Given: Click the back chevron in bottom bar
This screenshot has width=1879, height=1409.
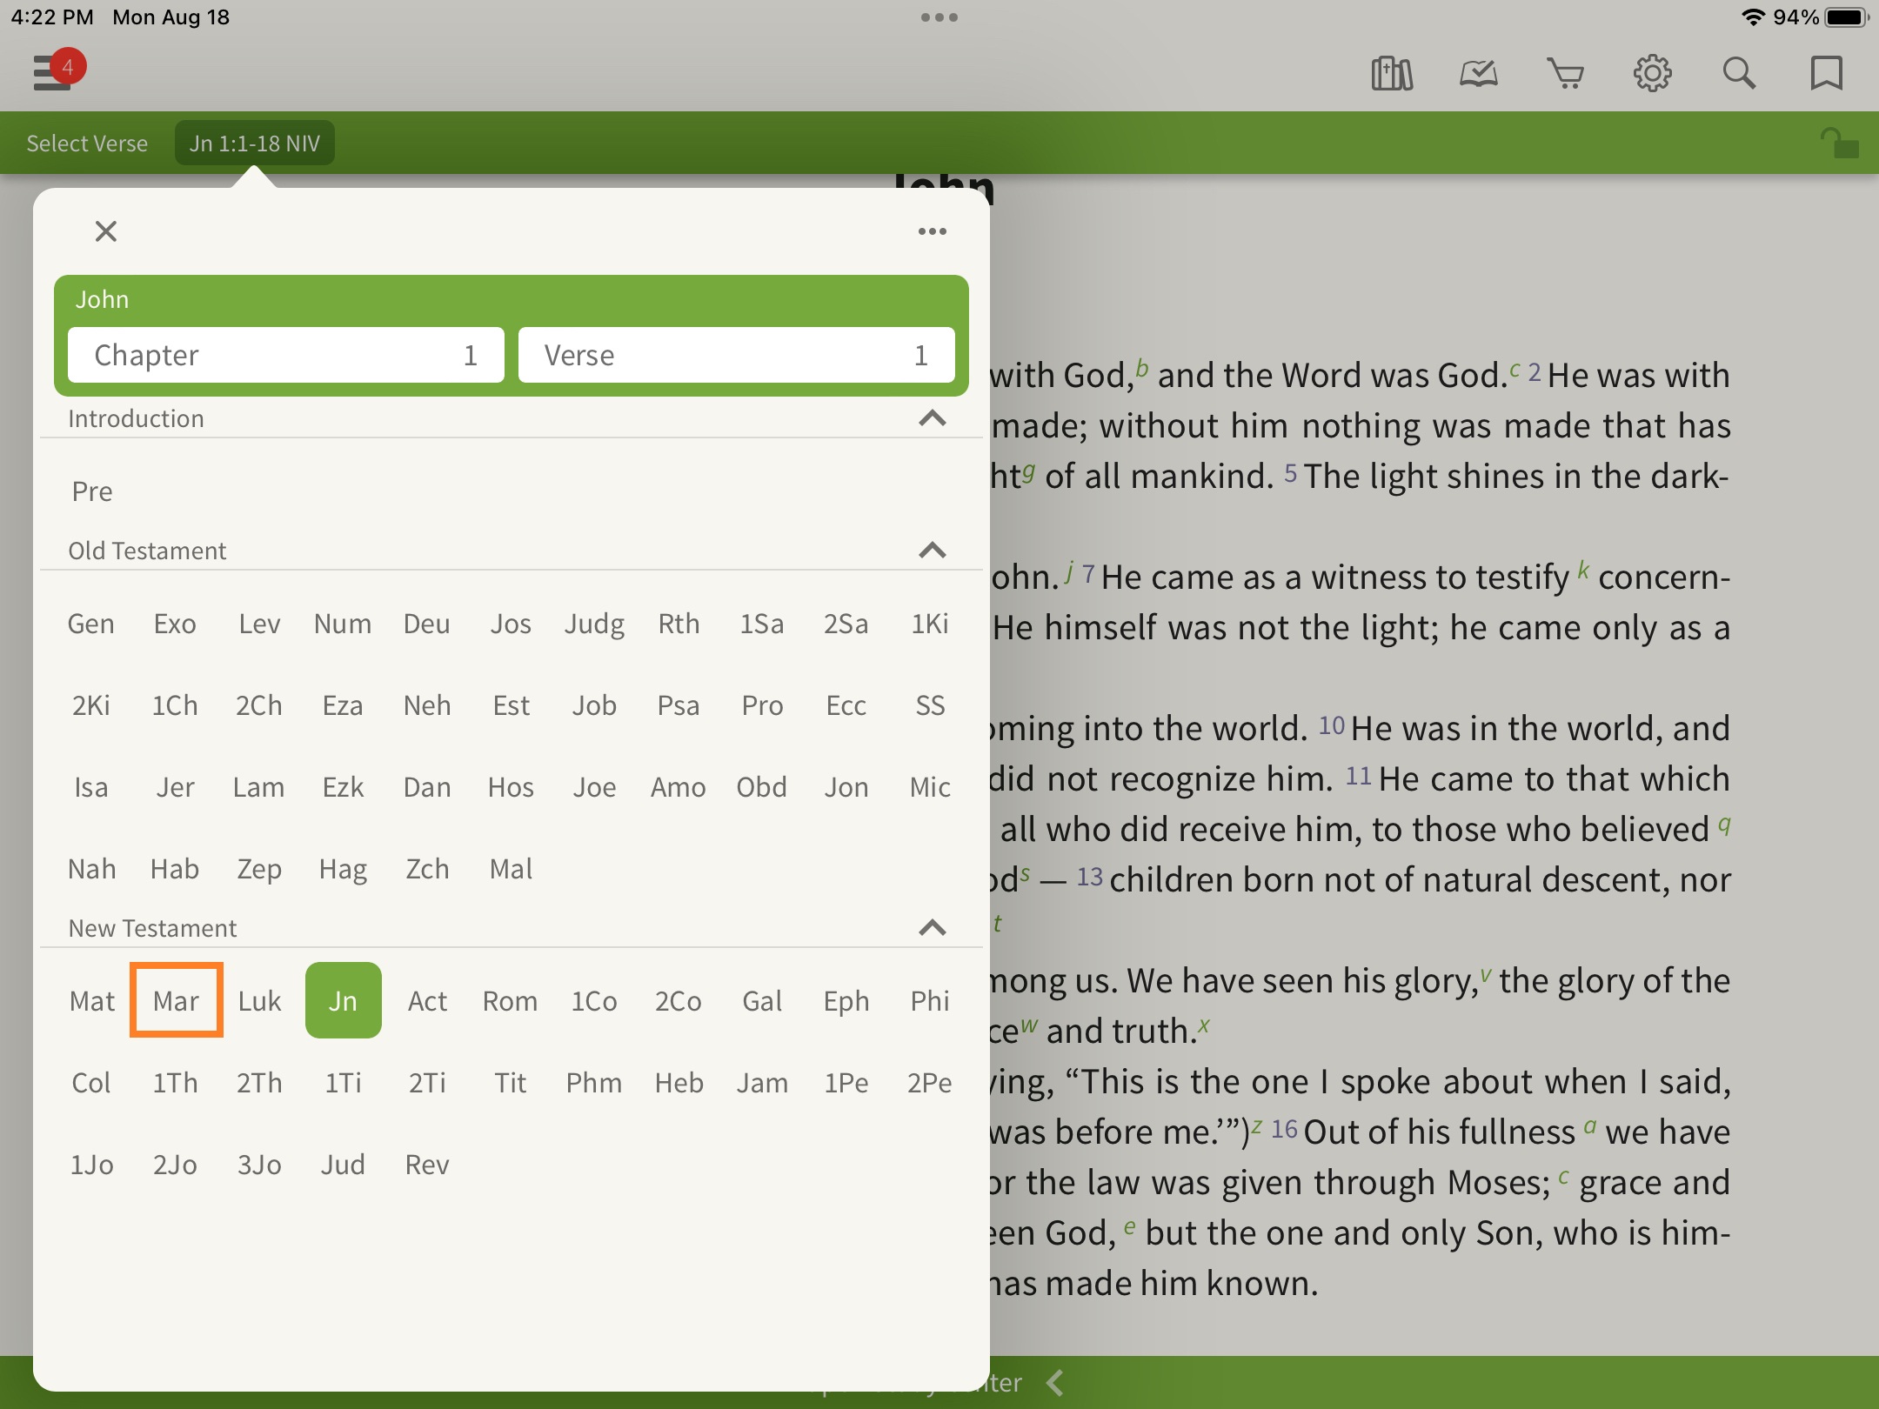Looking at the screenshot, I should coord(1055,1382).
